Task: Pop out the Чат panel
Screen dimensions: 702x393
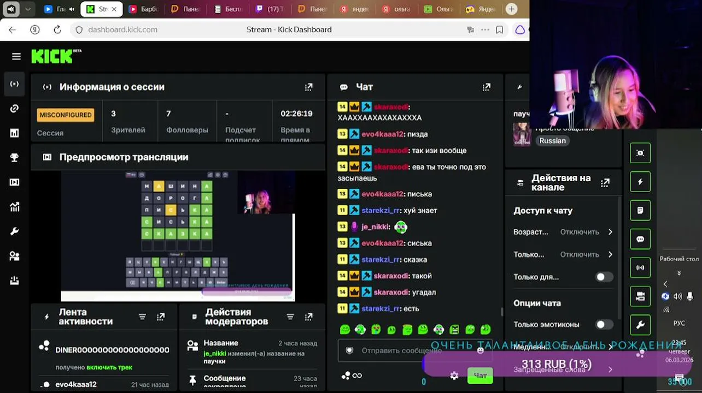Action: [x=487, y=87]
